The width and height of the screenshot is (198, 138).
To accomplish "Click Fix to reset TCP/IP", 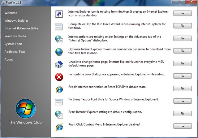I will point(183,88).
